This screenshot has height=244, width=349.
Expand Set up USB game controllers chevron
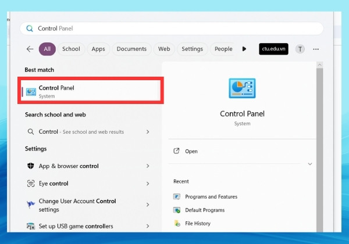pyautogui.click(x=148, y=226)
